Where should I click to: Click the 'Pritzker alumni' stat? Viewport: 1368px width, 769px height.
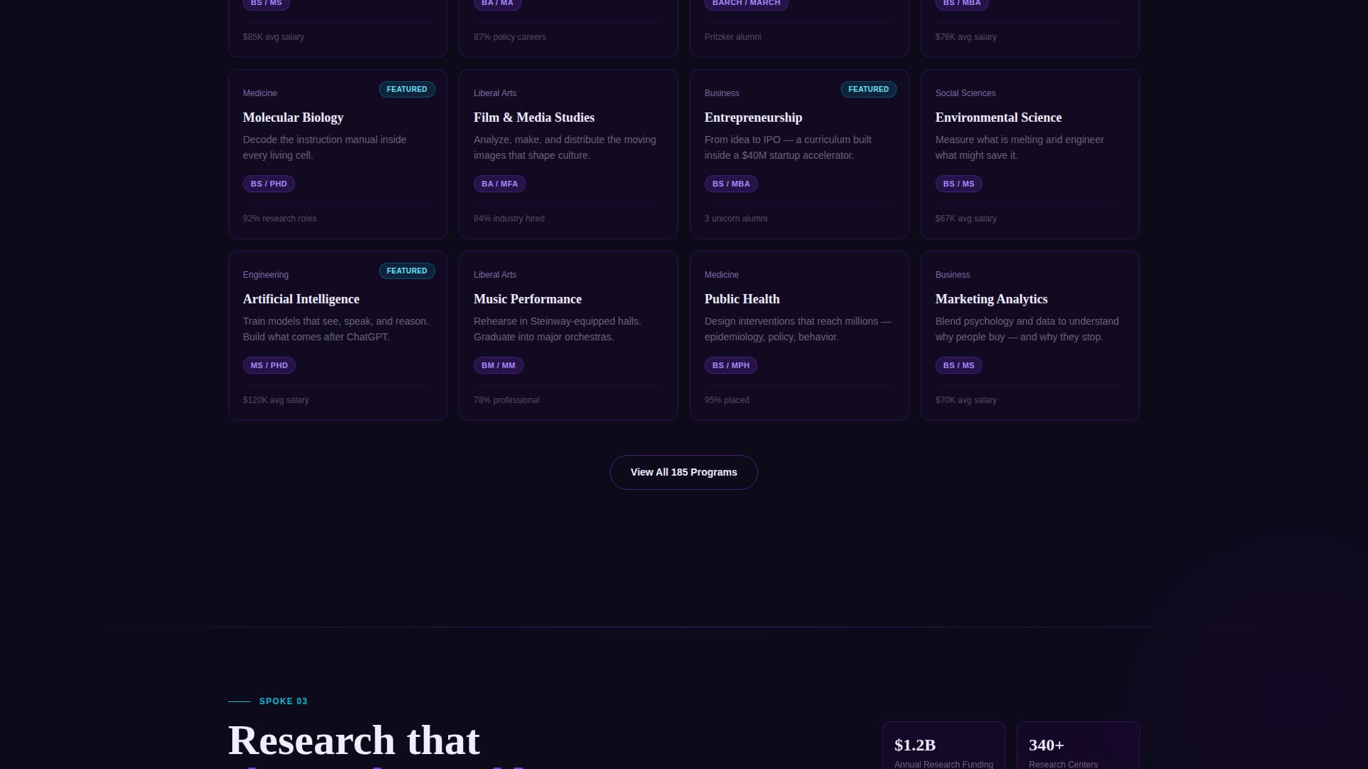point(732,37)
